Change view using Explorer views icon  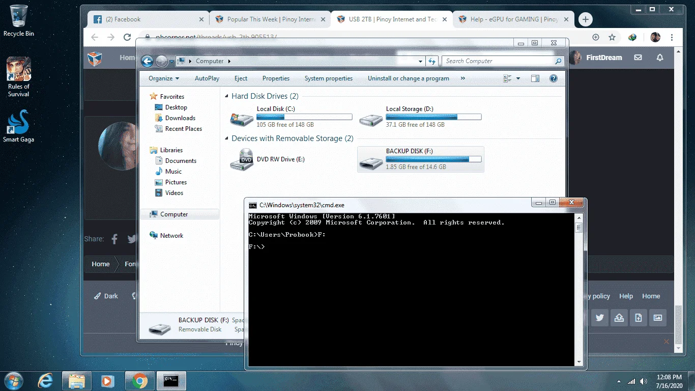click(507, 78)
